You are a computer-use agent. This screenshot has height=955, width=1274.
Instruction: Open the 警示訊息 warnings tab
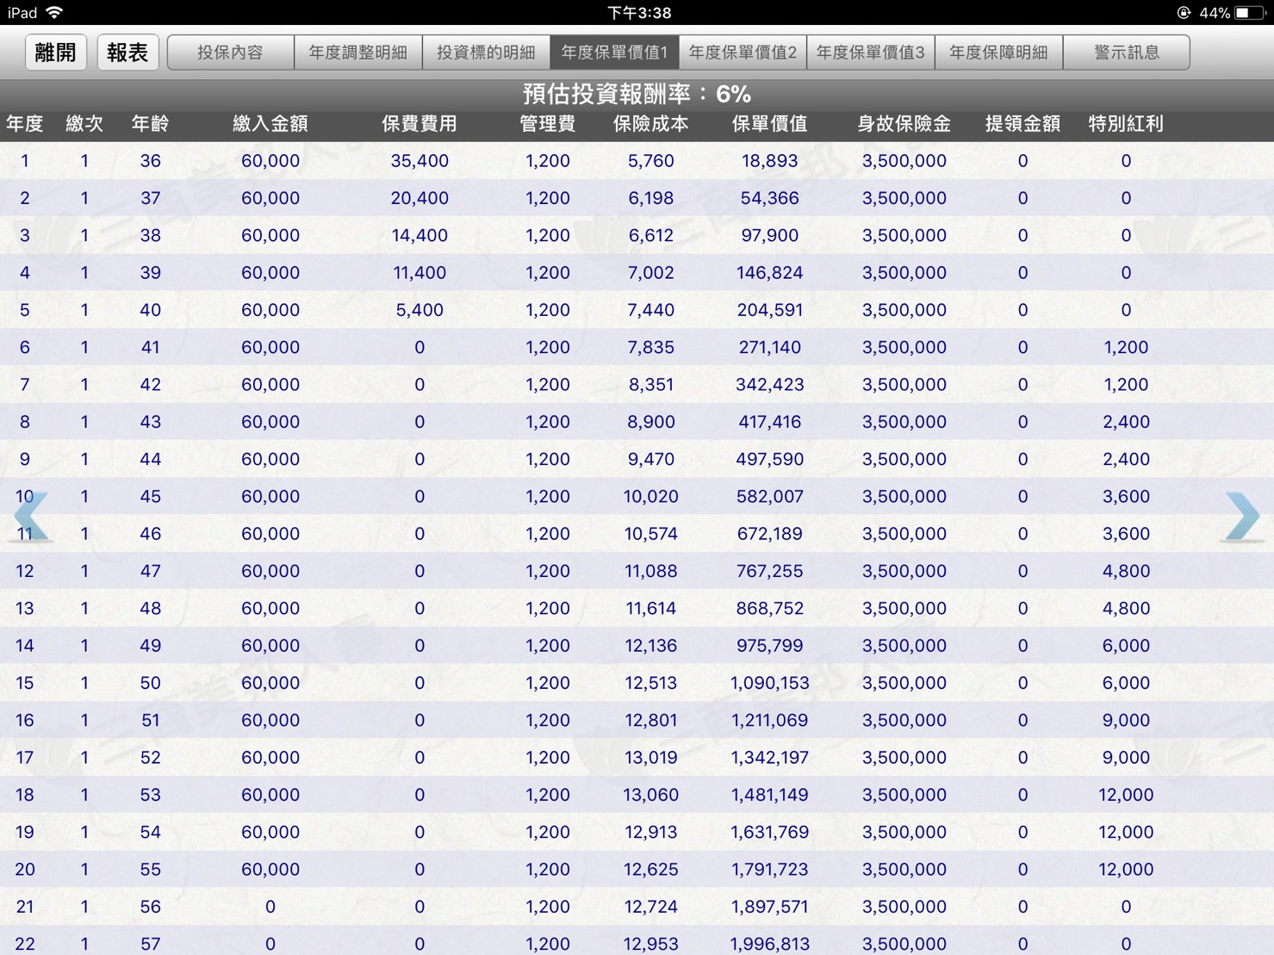[x=1126, y=53]
